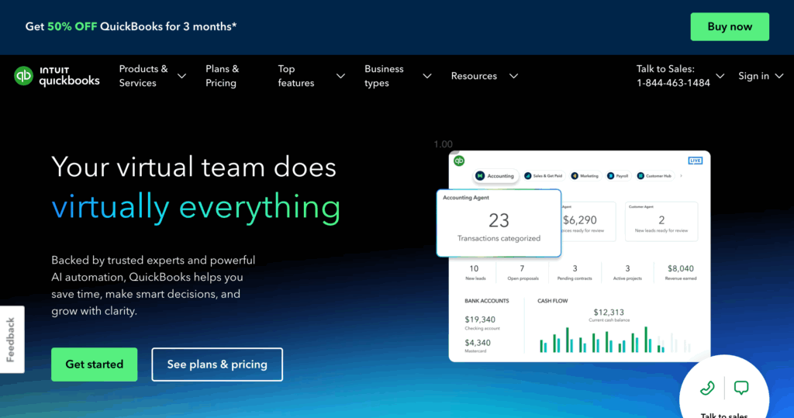This screenshot has width=794, height=418.
Task: Click the Intuit QuickBooks logo
Action: [x=57, y=76]
